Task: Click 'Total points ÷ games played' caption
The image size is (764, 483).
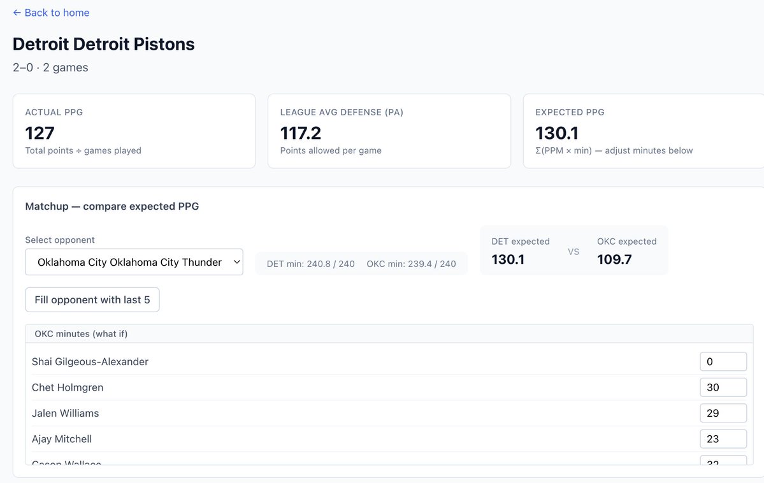Action: click(x=83, y=150)
